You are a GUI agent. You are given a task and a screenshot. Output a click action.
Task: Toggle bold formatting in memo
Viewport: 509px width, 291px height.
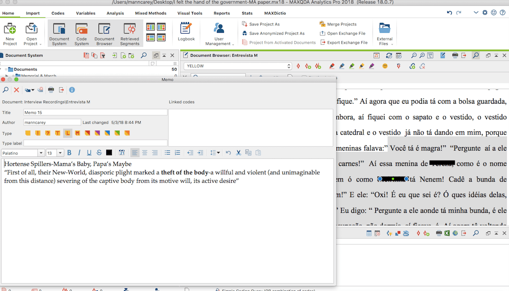point(69,152)
